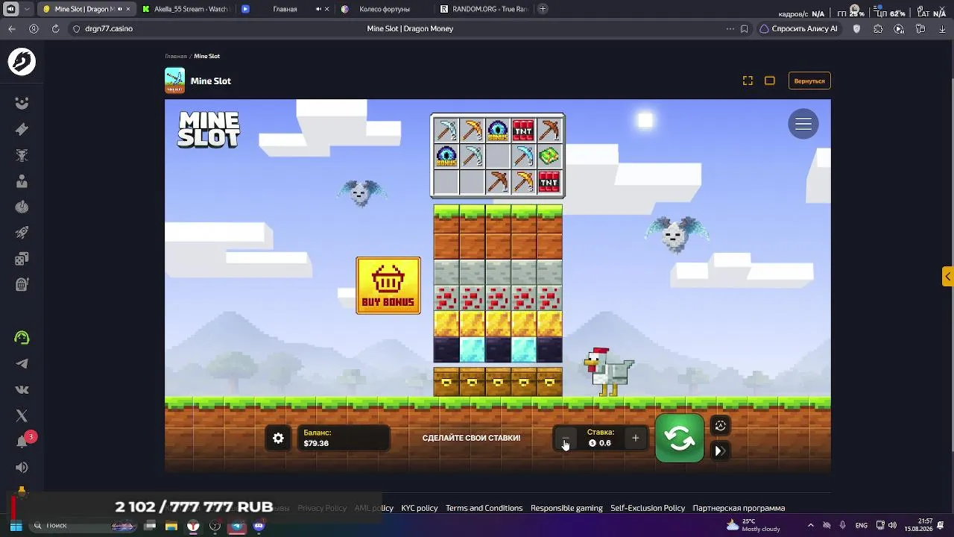Show hidden system tray icons

[x=810, y=526]
